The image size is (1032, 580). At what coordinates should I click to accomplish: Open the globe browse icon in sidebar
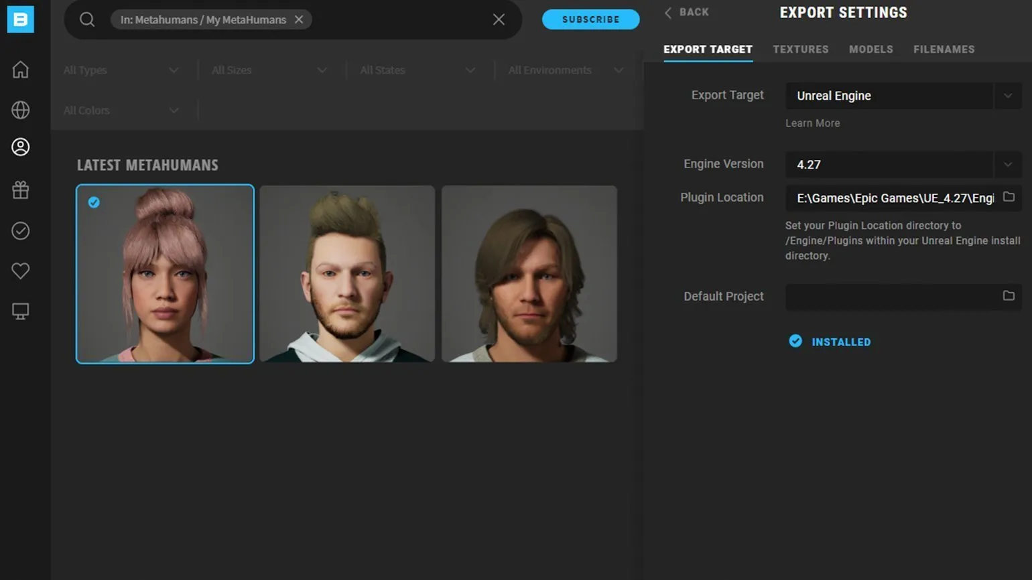click(20, 110)
